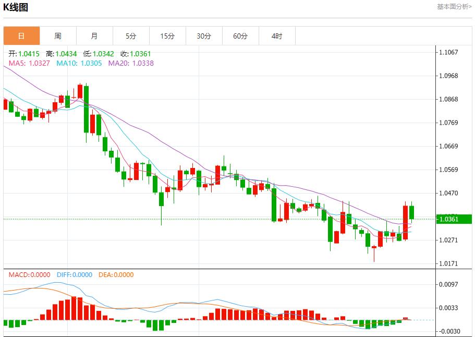Open the 月 monthly chart tab
The height and width of the screenshot is (337, 475).
click(94, 36)
